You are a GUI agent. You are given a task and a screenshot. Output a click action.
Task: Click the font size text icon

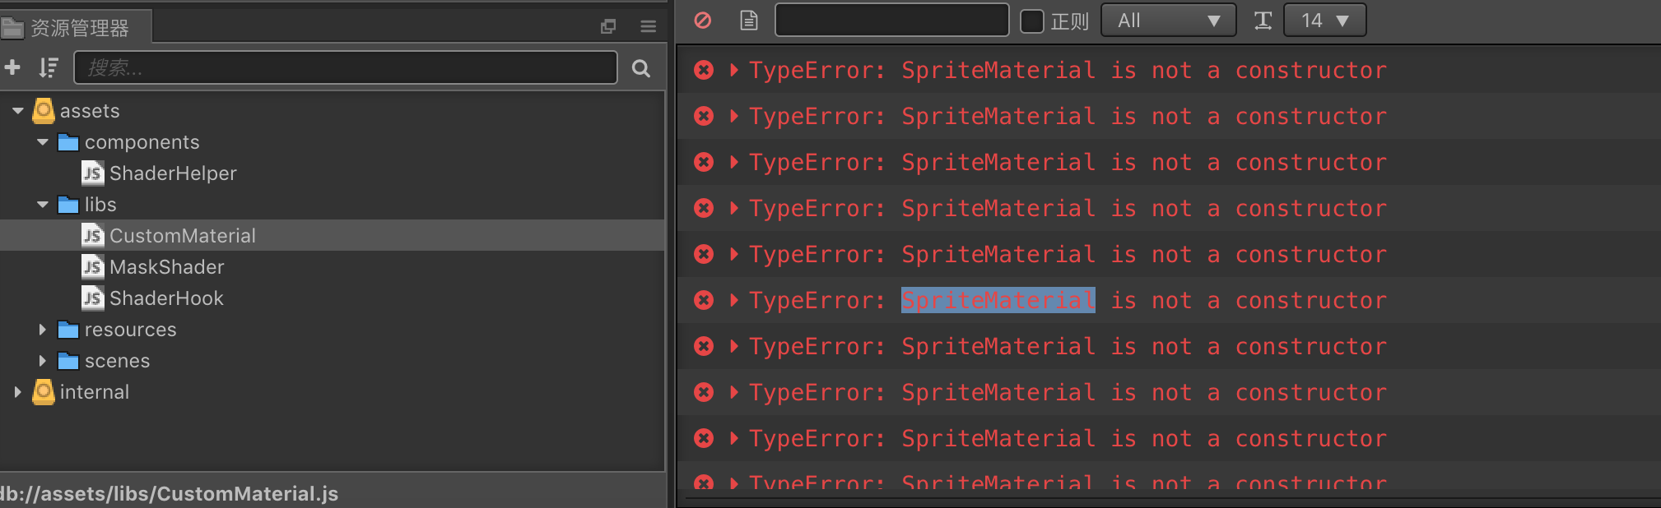pyautogui.click(x=1263, y=21)
